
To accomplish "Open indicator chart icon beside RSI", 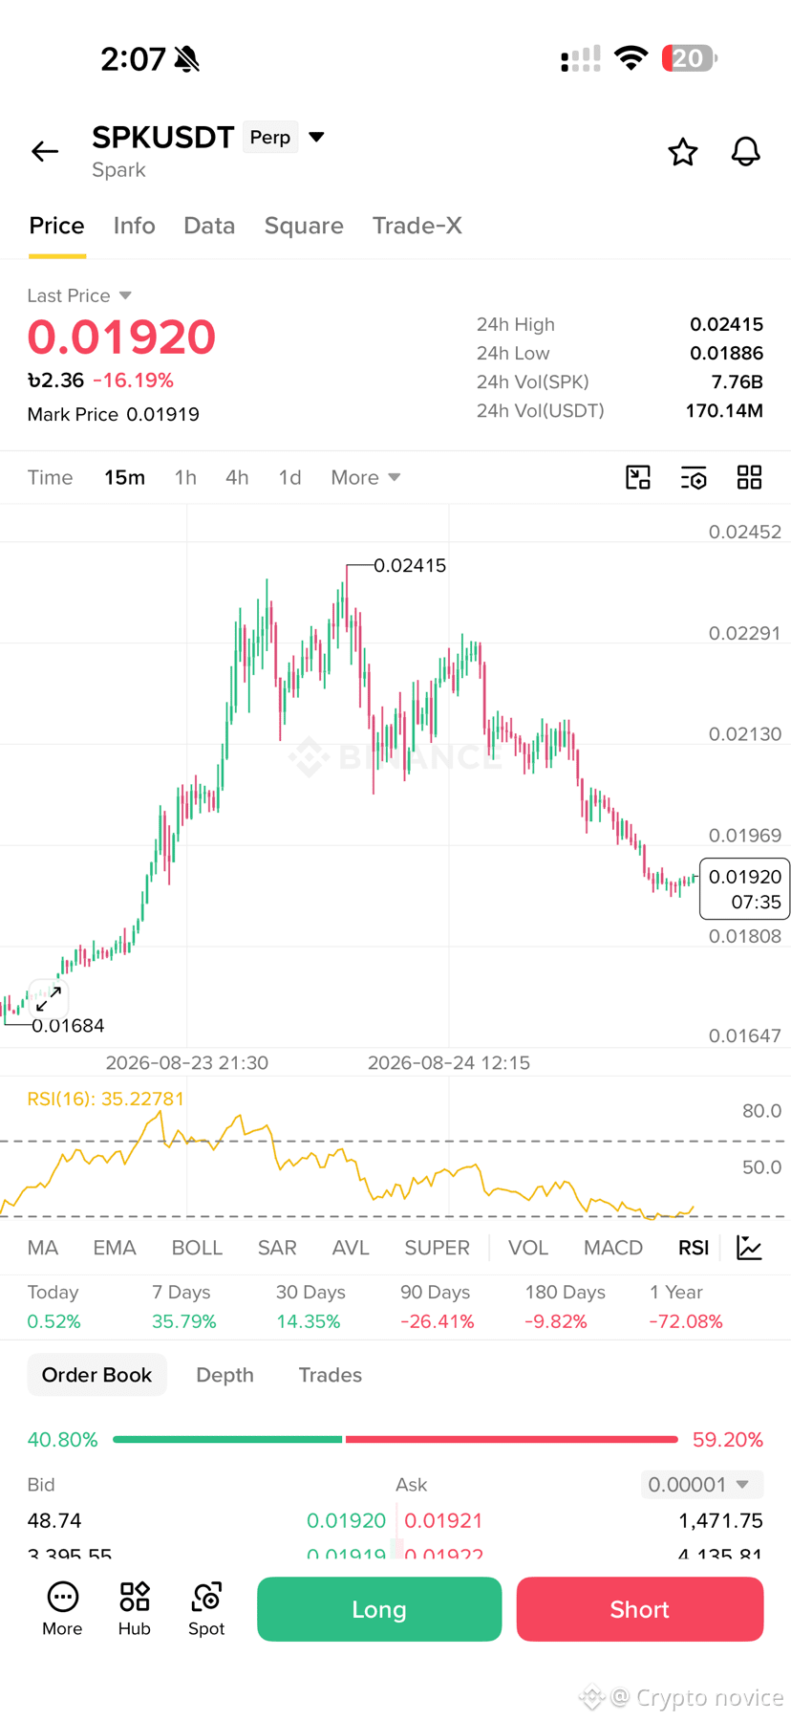I will tap(749, 1248).
